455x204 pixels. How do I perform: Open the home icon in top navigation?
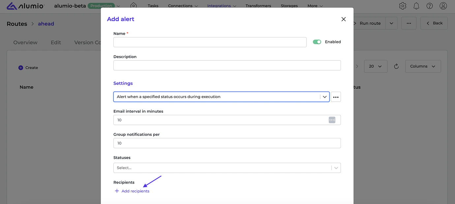(133, 6)
